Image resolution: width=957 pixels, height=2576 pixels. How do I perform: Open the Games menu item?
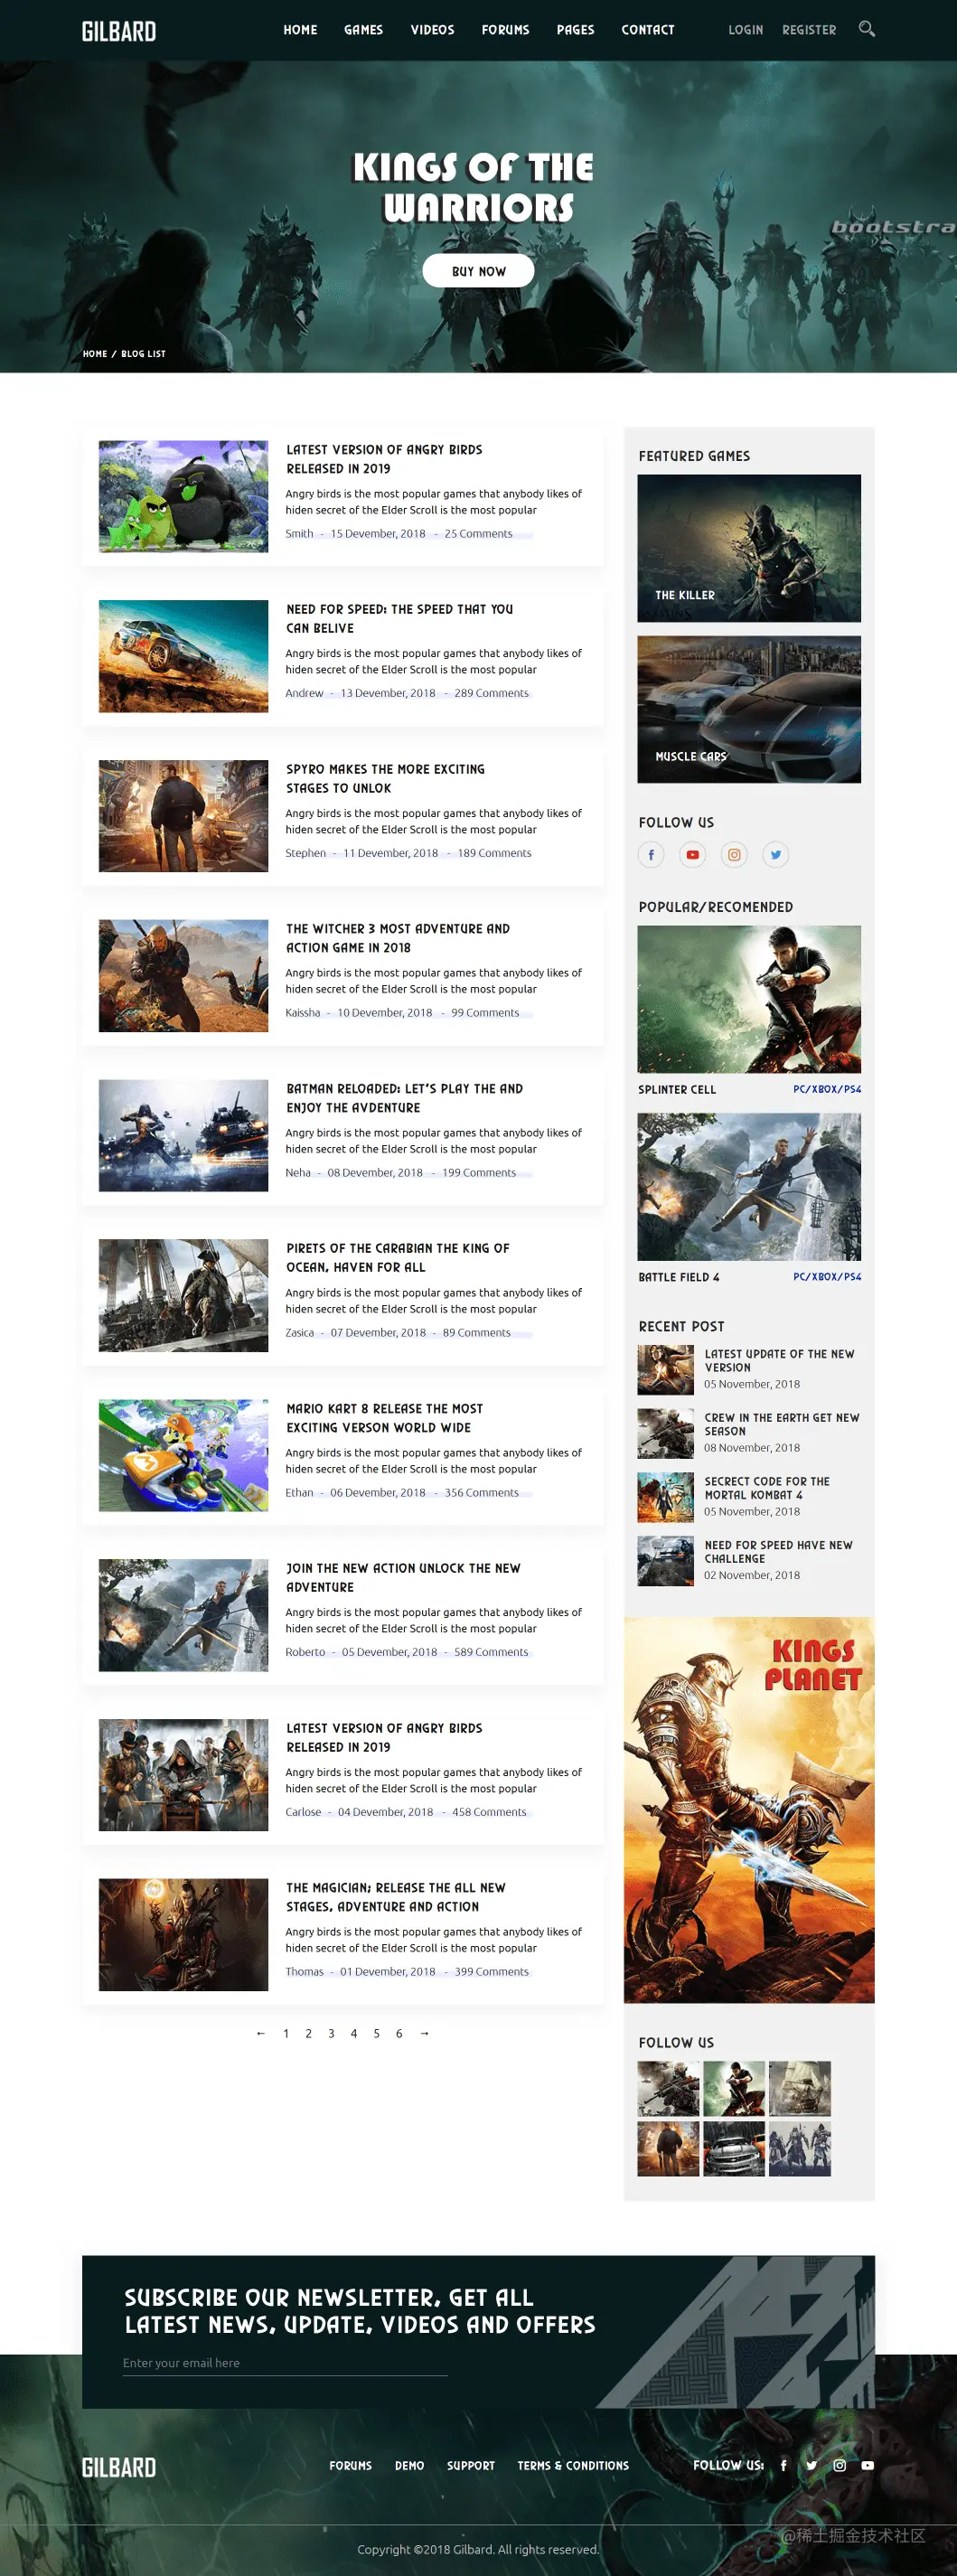[x=363, y=30]
